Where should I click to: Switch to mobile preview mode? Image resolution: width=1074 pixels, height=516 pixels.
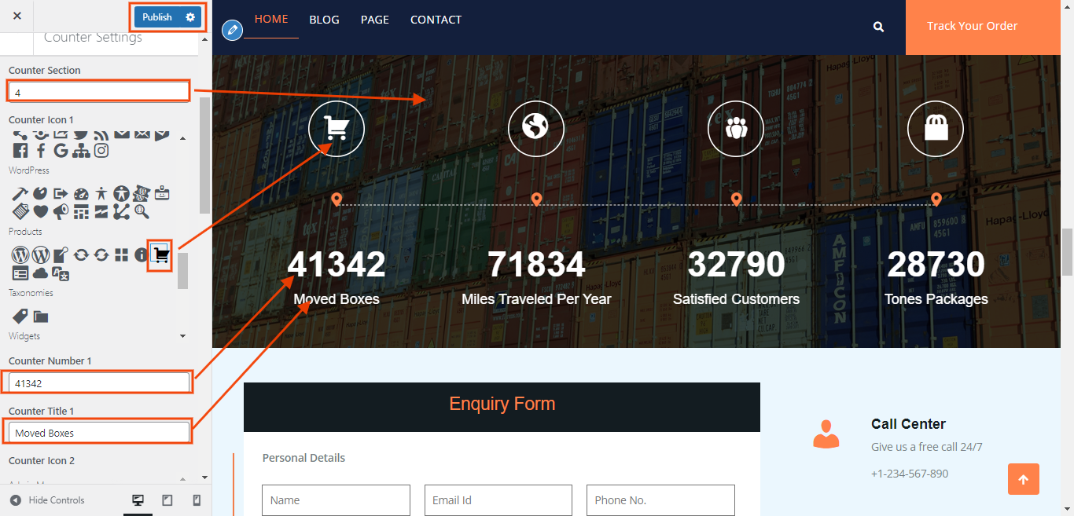click(197, 500)
